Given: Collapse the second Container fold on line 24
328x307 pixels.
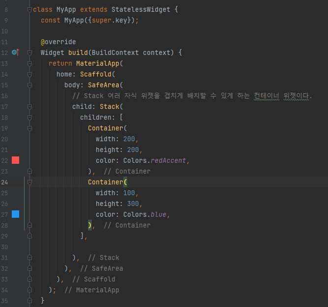Looking at the screenshot, I should point(29,182).
